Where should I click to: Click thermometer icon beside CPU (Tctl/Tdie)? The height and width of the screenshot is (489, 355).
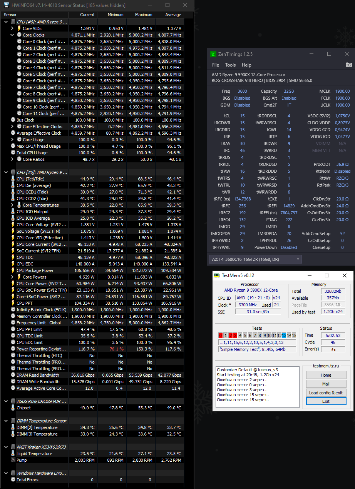coord(13,179)
